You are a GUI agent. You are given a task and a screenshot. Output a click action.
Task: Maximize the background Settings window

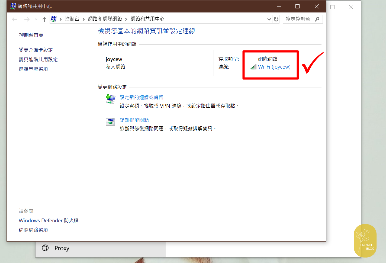pyautogui.click(x=333, y=7)
